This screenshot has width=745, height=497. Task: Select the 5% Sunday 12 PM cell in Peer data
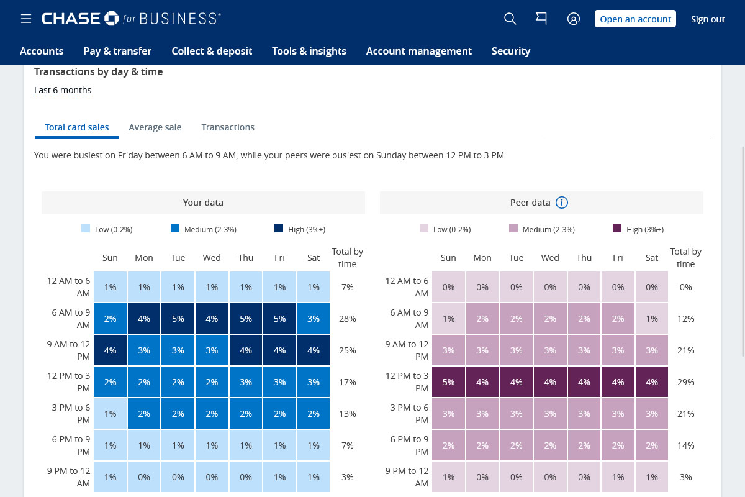pos(448,381)
